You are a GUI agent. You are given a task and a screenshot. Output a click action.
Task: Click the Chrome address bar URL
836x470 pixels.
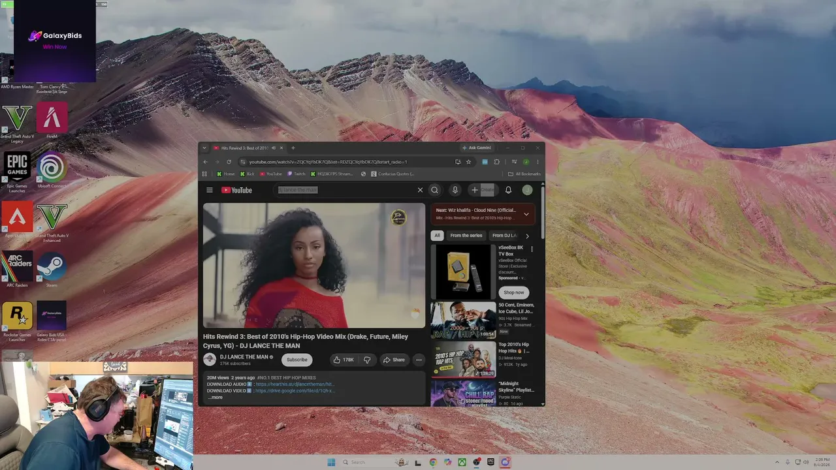coord(328,162)
